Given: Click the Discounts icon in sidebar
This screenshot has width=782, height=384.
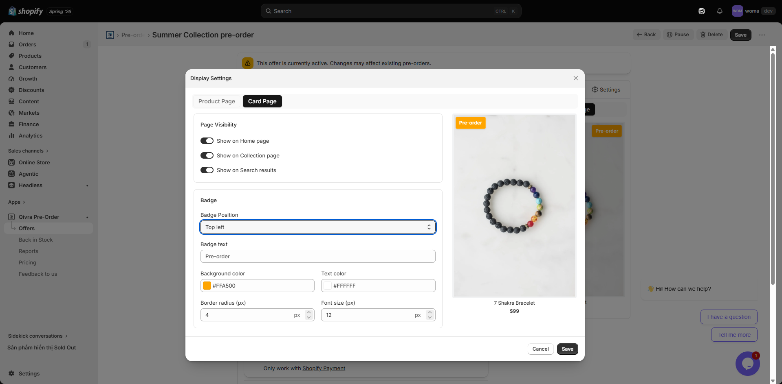Looking at the screenshot, I should pyautogui.click(x=11, y=90).
